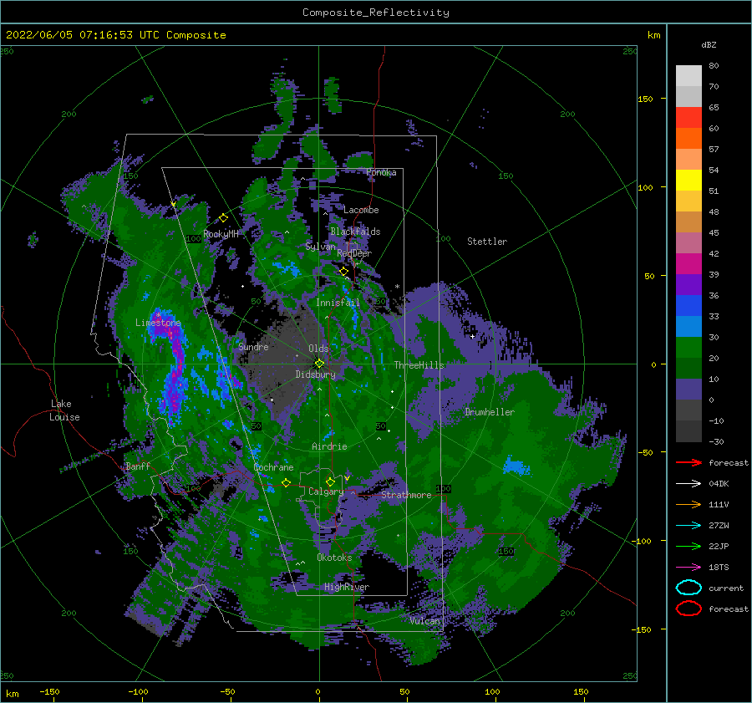The height and width of the screenshot is (703, 752).
Task: Click the white plus marker northwest of Drumheller
Action: tap(472, 336)
